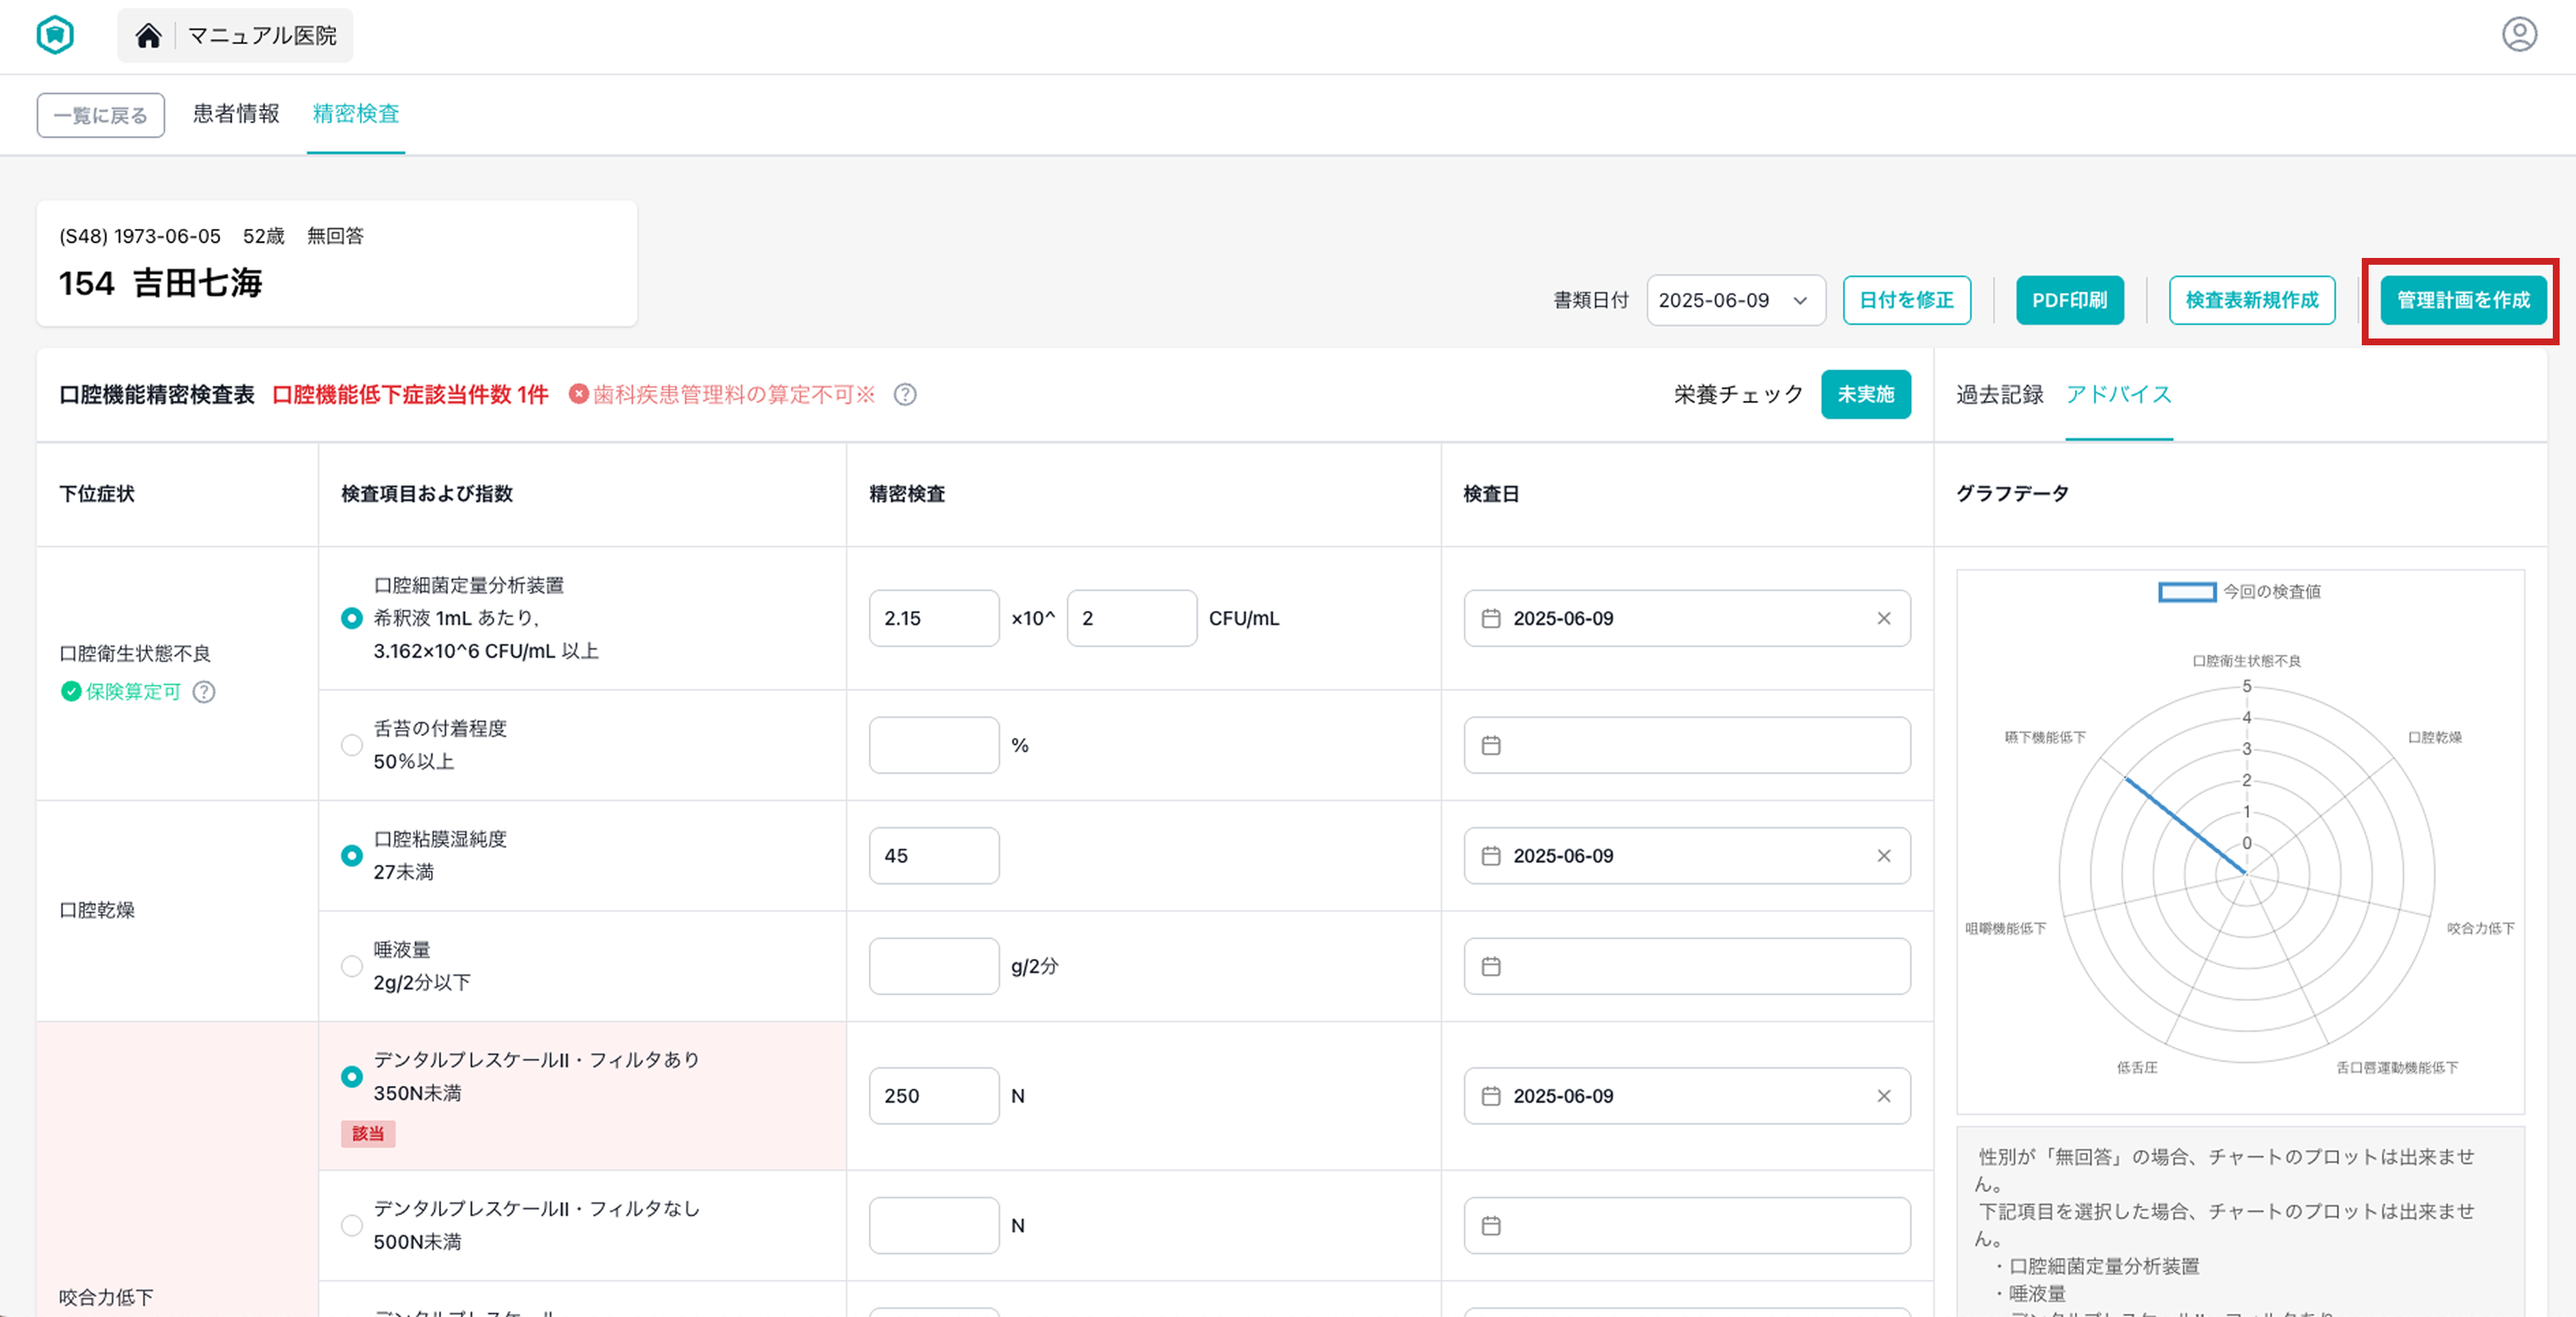Click 一覧に戻る button
The width and height of the screenshot is (2576, 1317).
point(101,116)
